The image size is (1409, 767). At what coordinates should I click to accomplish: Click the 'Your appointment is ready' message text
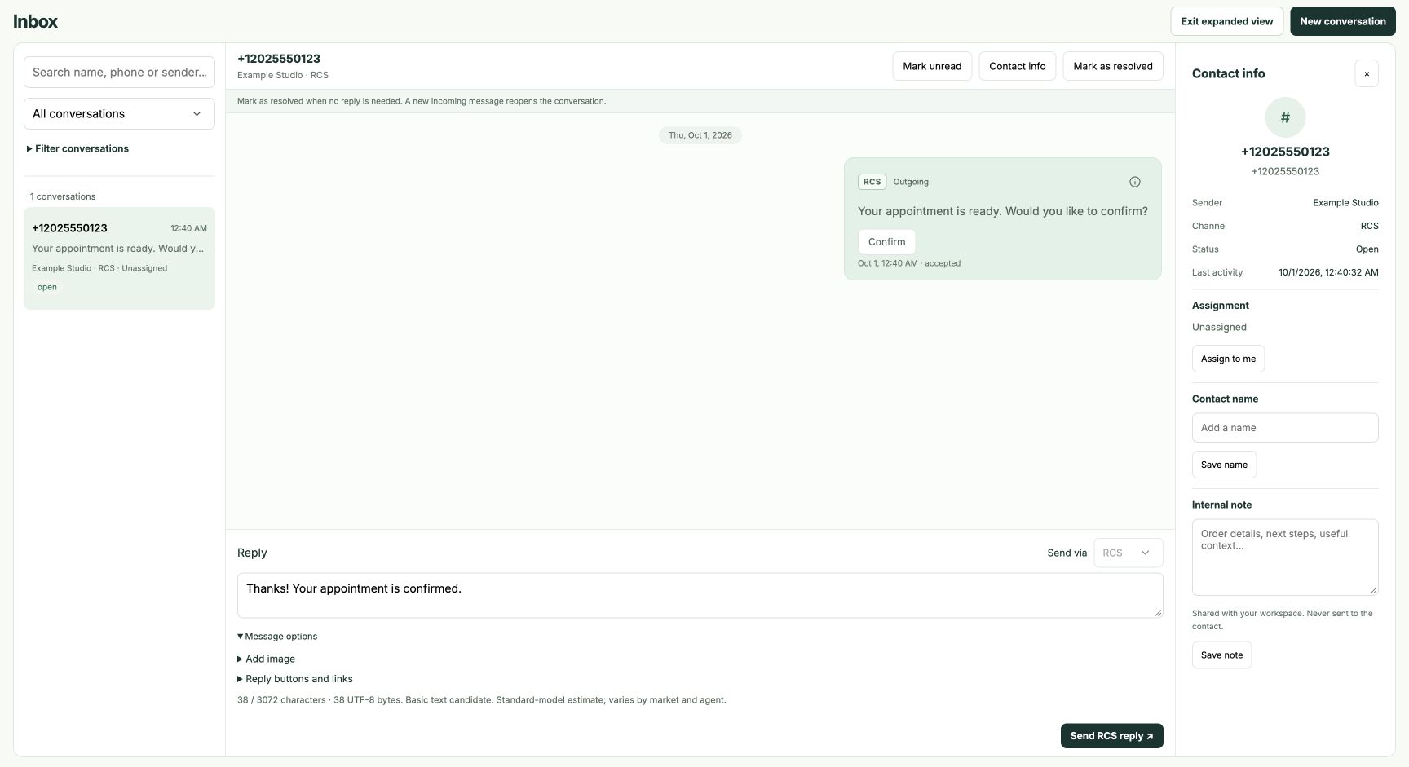(x=1003, y=211)
